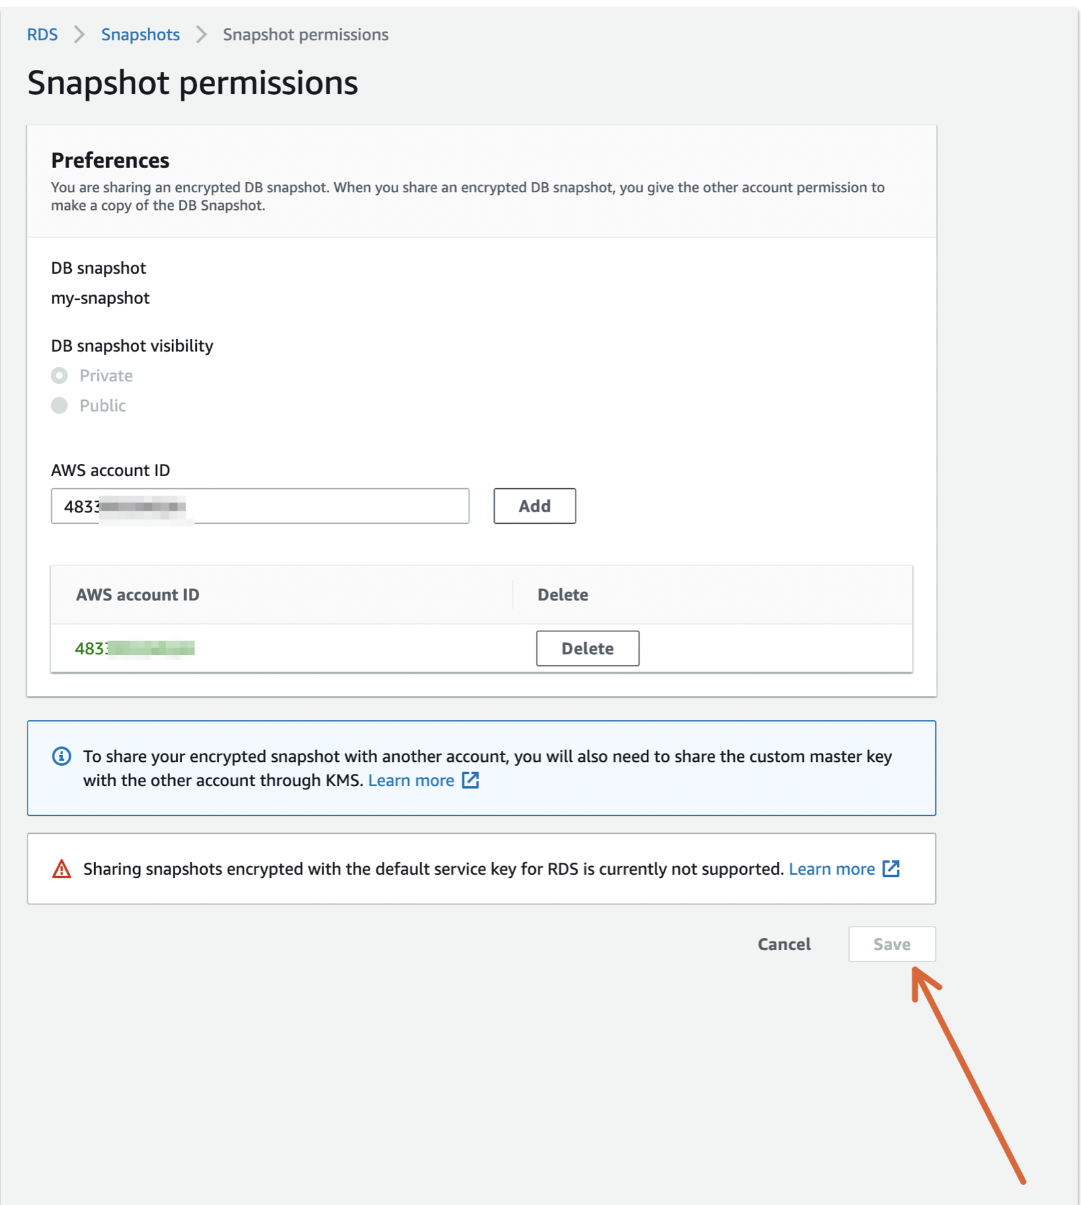Open the RDS breadcrumb link
1081x1205 pixels.
[42, 34]
